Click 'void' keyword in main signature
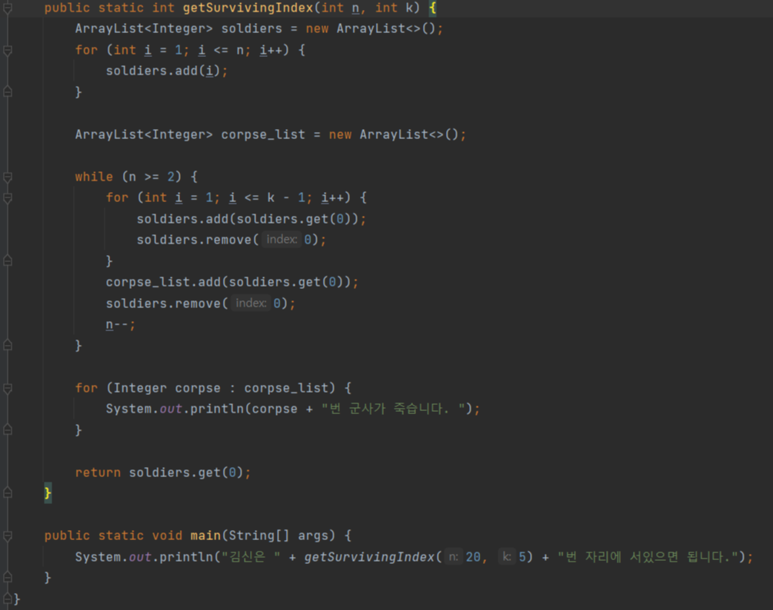This screenshot has height=610, width=773. tap(167, 535)
